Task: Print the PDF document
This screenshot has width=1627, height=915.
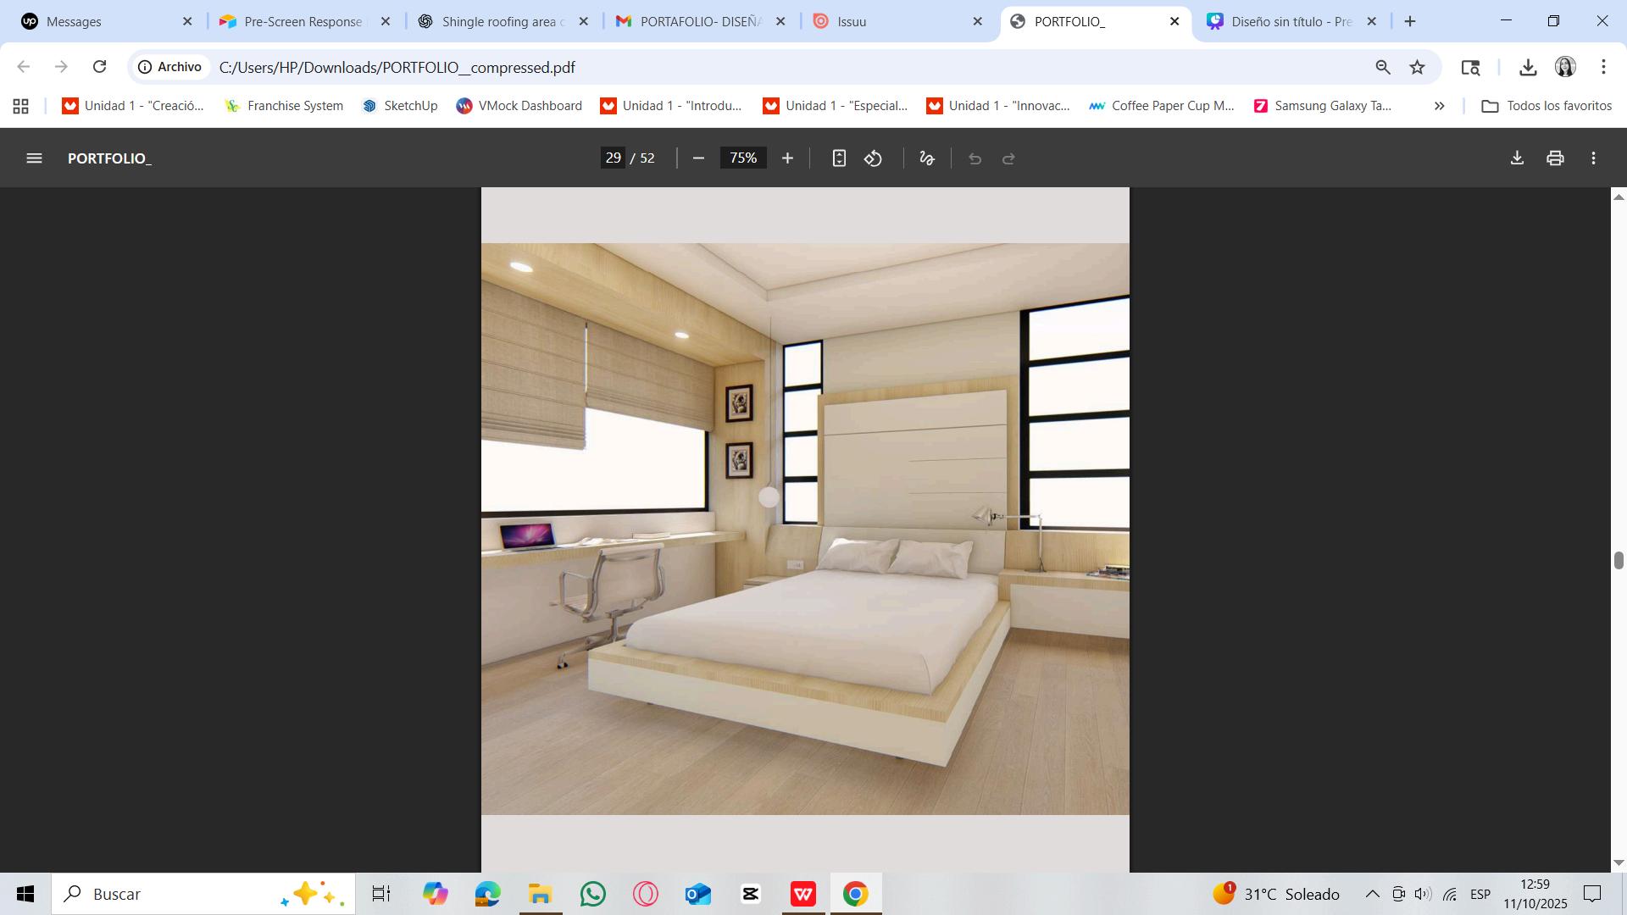Action: pyautogui.click(x=1555, y=158)
